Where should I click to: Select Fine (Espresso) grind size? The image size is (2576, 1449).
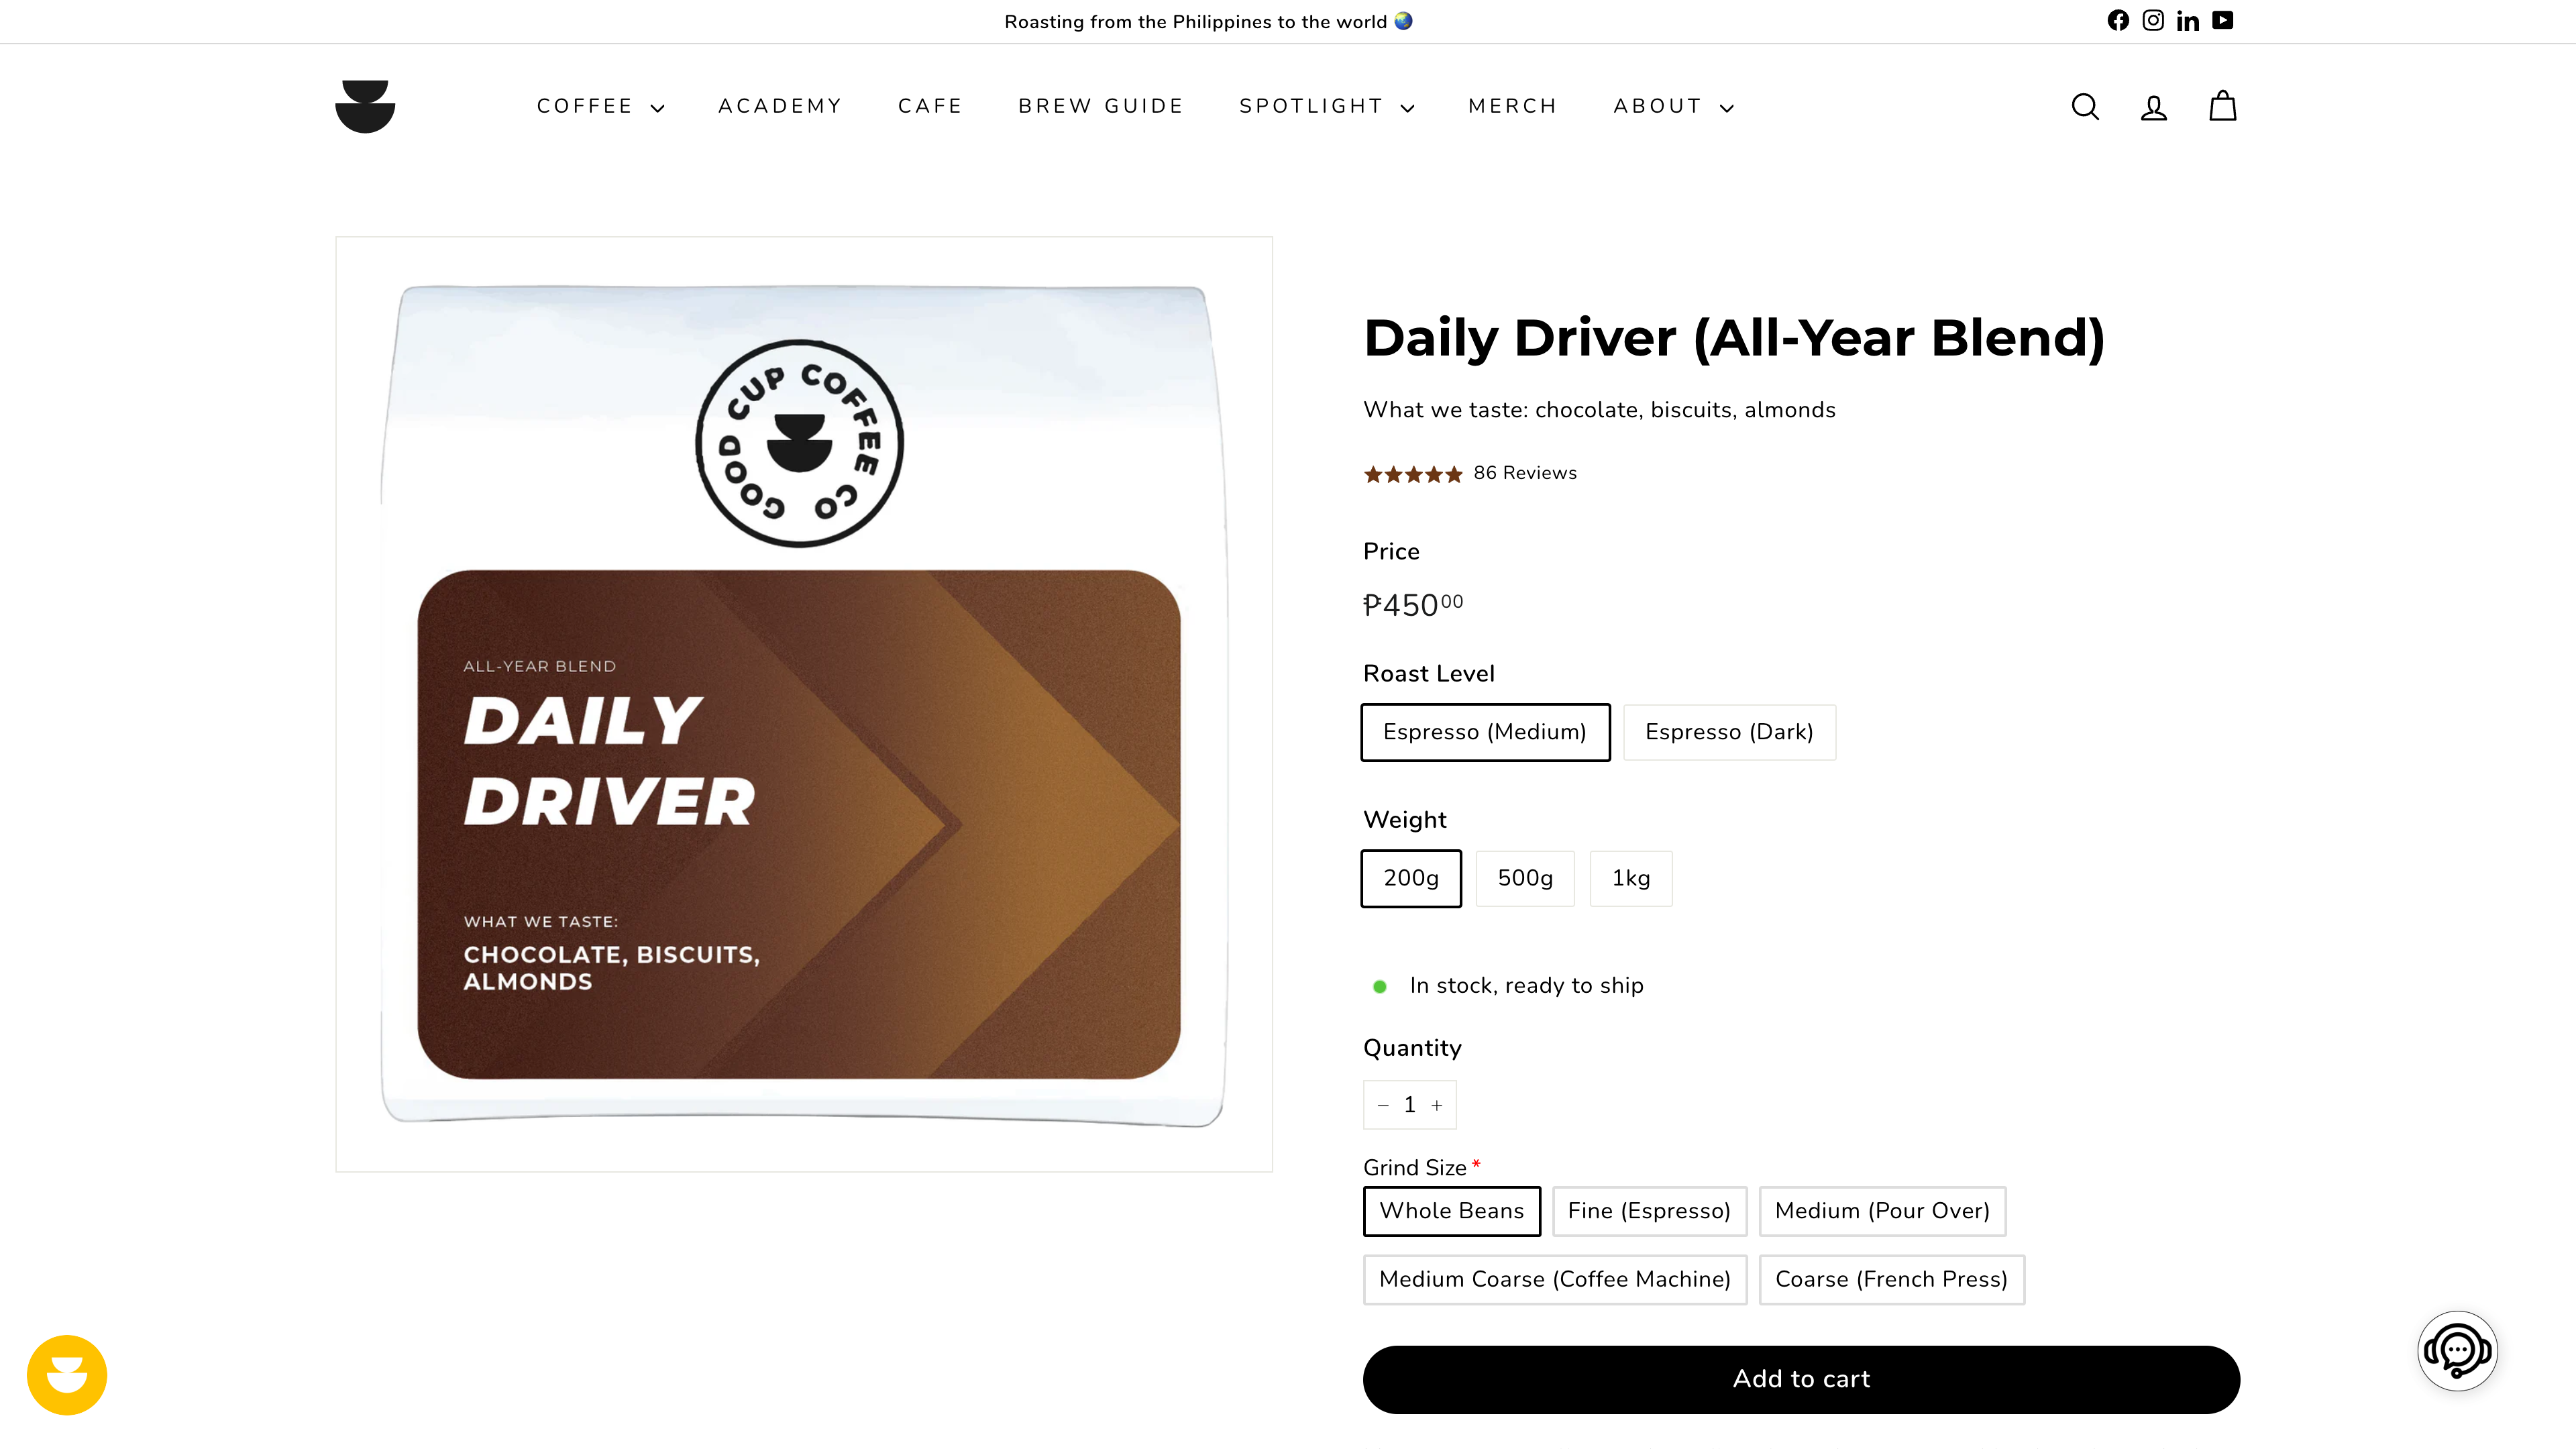pos(1649,1211)
